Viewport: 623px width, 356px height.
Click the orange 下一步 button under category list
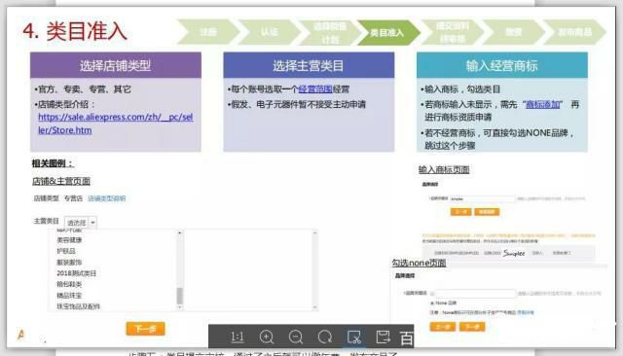[x=145, y=329]
